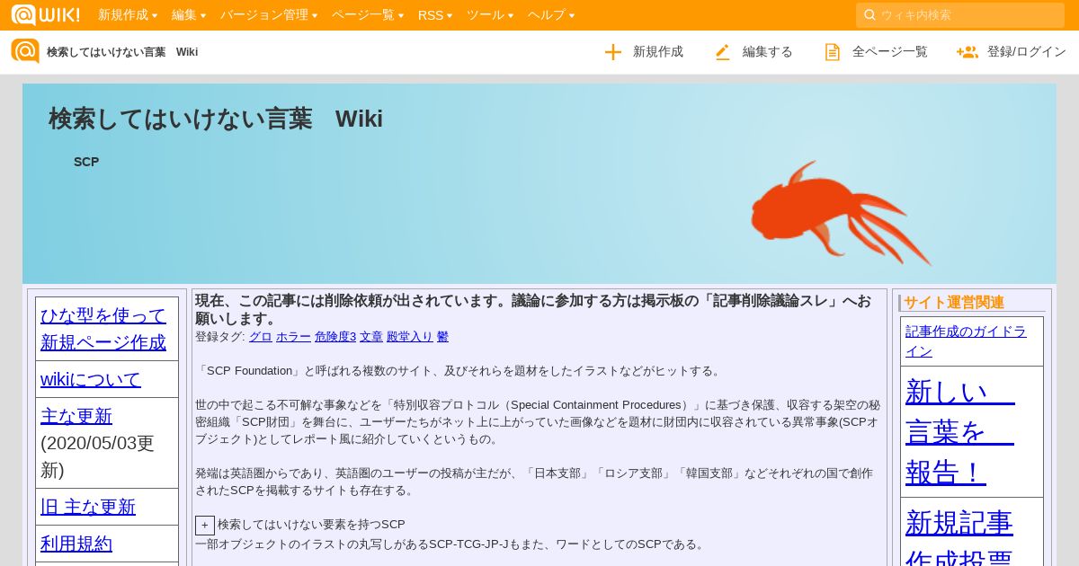Click the ホラー tag link
The width and height of the screenshot is (1079, 566).
click(293, 337)
